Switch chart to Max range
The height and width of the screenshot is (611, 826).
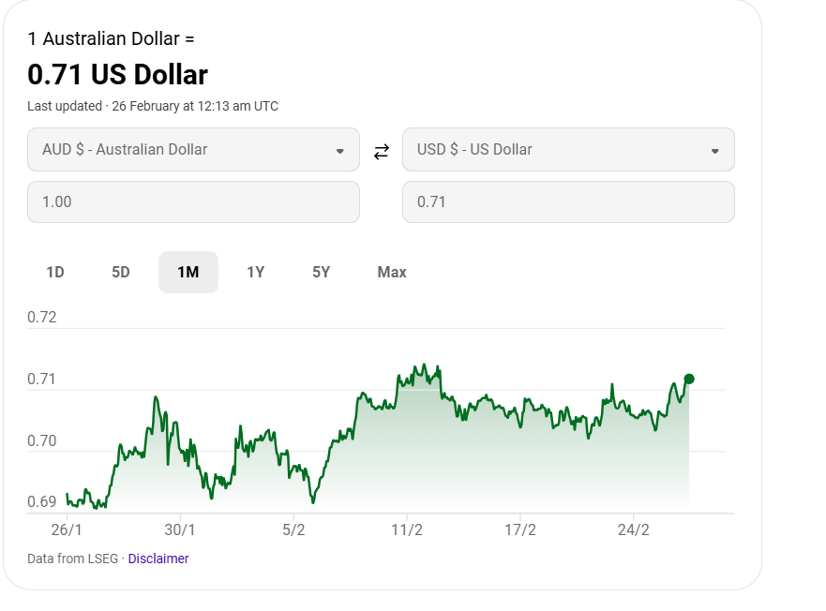click(392, 273)
